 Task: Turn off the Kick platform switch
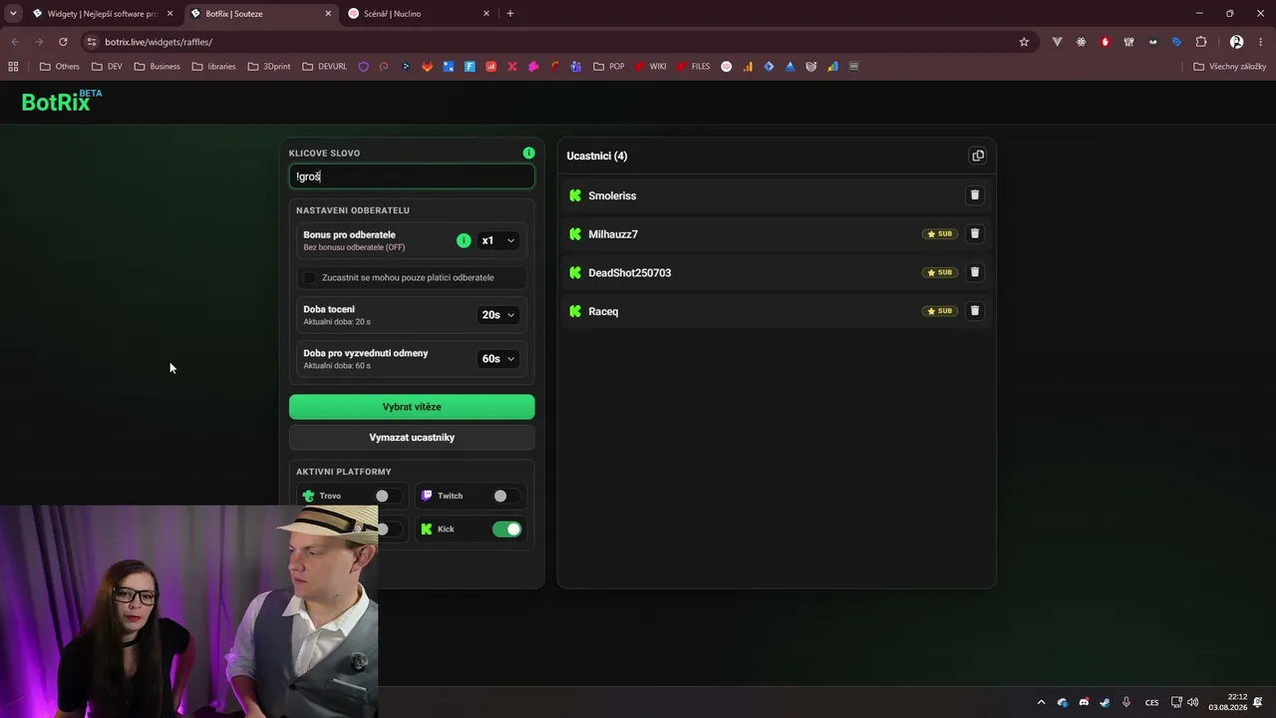coord(506,530)
